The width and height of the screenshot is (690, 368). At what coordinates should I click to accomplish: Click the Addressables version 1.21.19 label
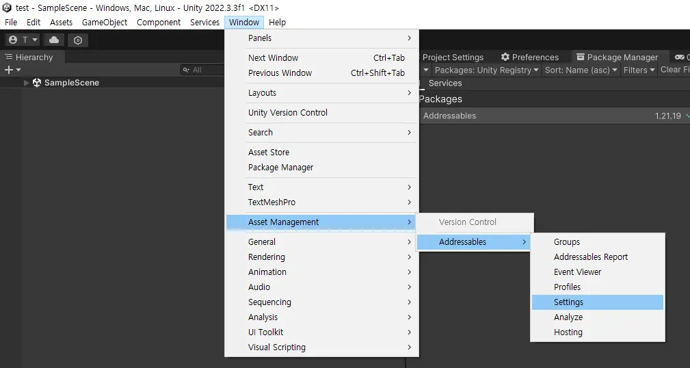pyautogui.click(x=667, y=116)
